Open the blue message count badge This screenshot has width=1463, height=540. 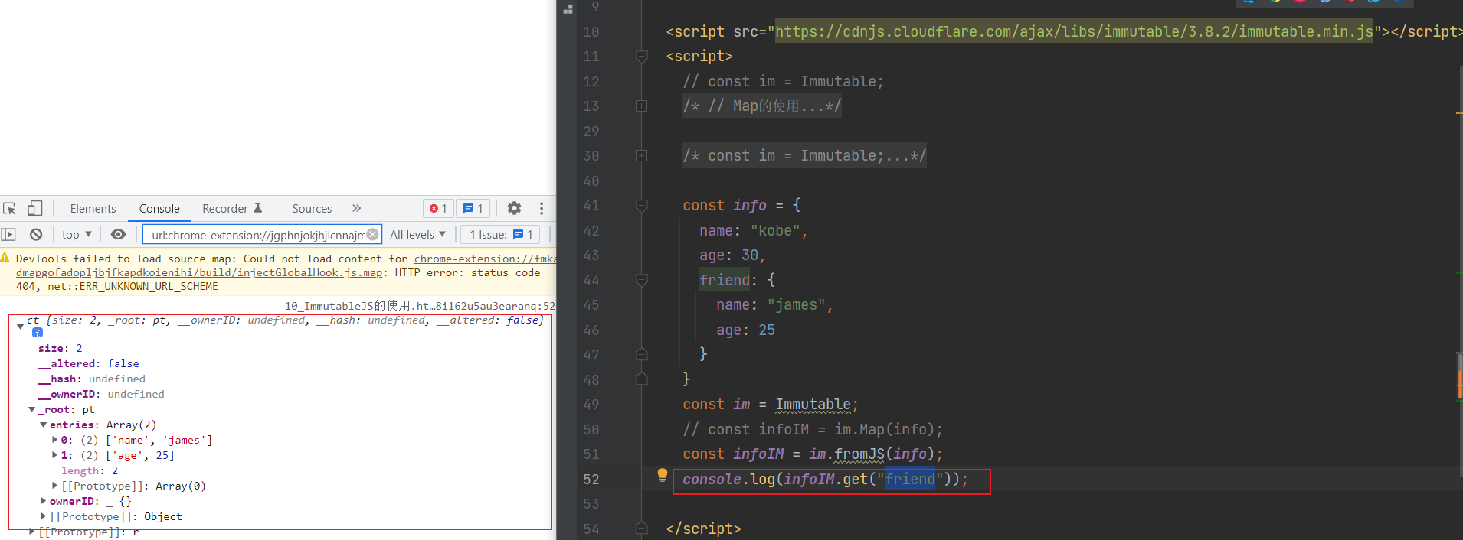[x=473, y=208]
